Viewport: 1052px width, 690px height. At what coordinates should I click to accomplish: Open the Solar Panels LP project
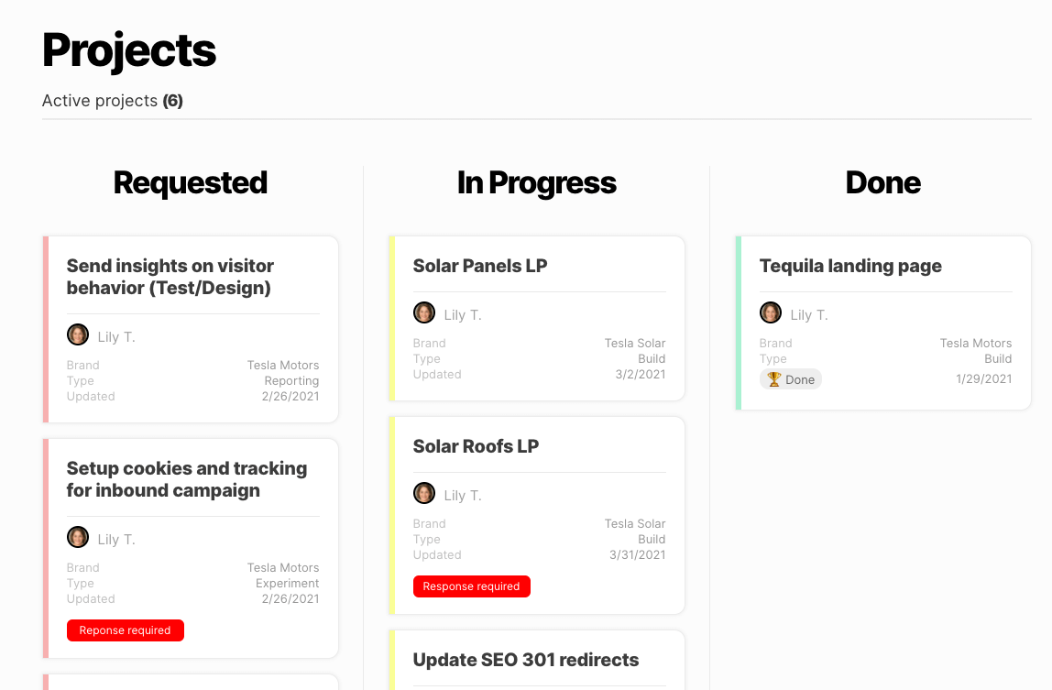point(479,266)
